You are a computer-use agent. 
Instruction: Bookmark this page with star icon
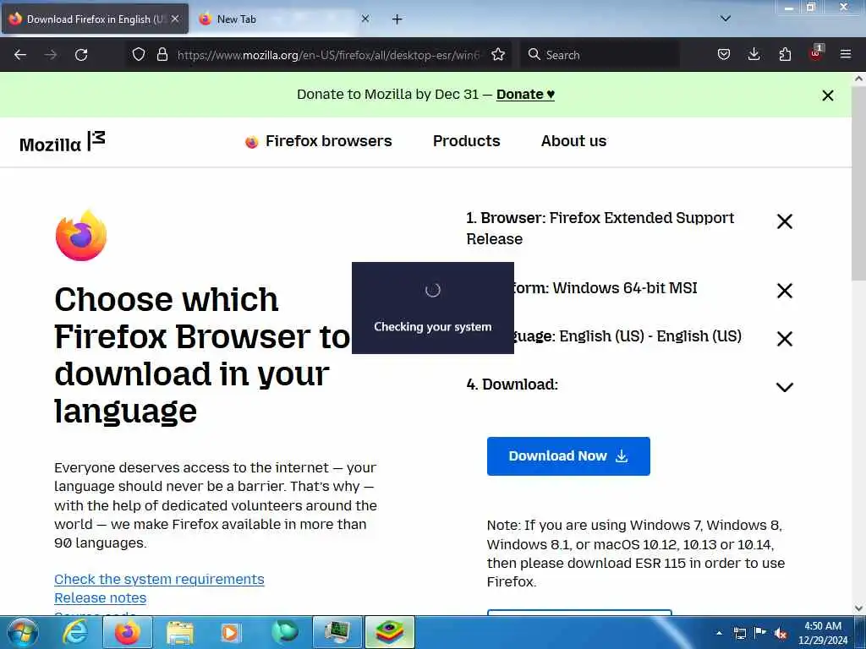pos(498,54)
